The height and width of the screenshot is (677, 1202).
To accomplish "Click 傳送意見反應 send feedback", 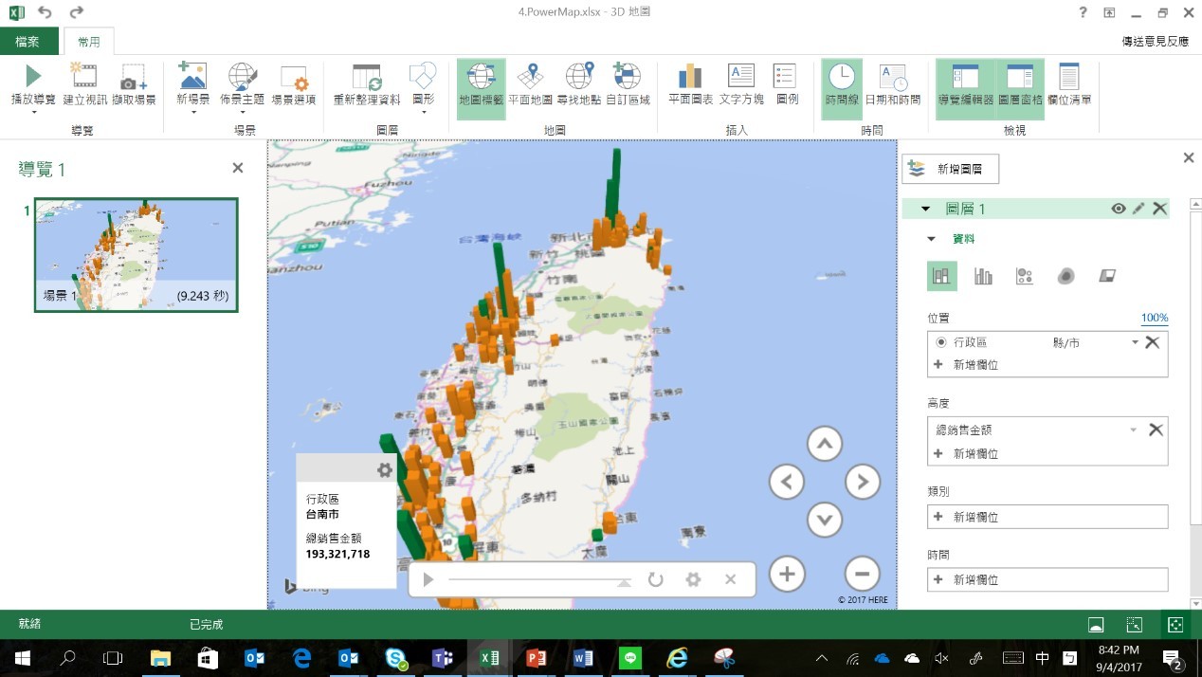I will coord(1155,42).
